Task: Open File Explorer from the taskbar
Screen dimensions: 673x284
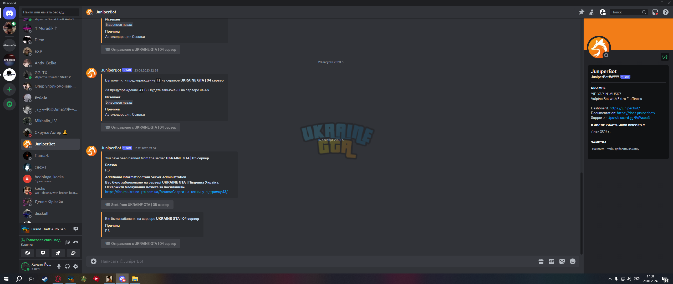Action: tap(135, 279)
